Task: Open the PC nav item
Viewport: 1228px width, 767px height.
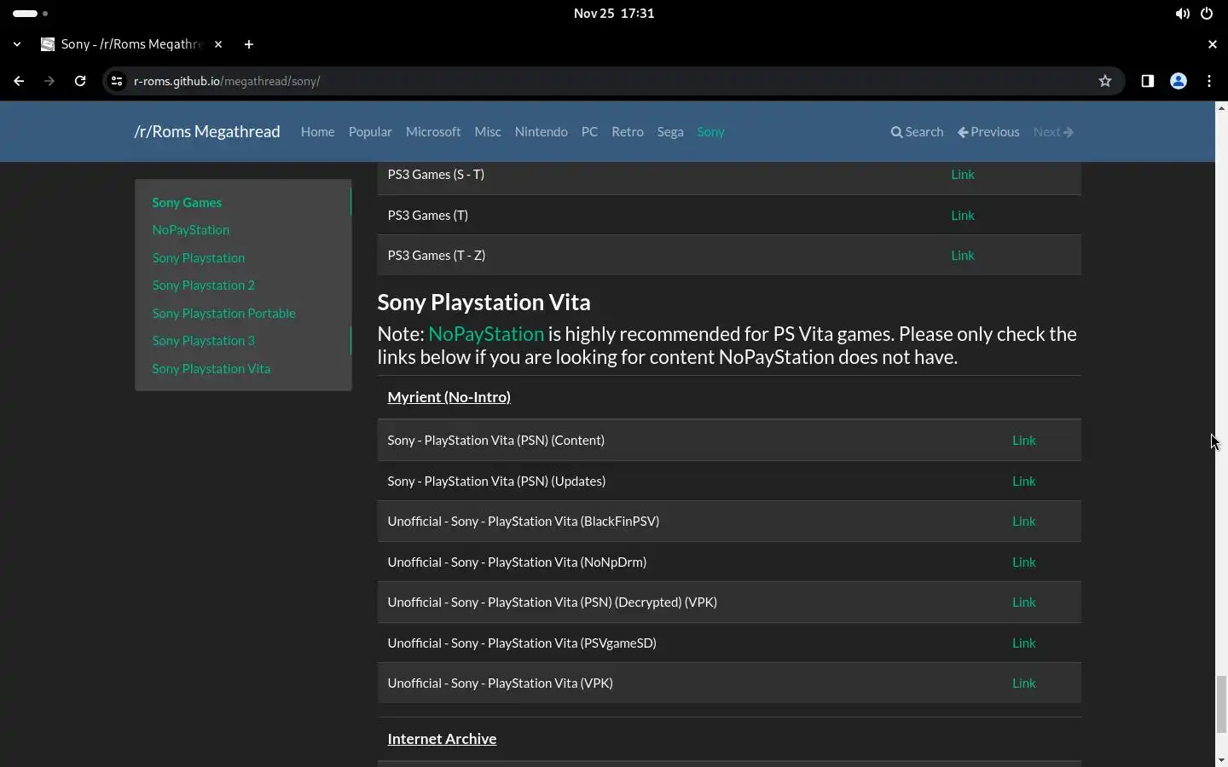Action: tap(589, 131)
